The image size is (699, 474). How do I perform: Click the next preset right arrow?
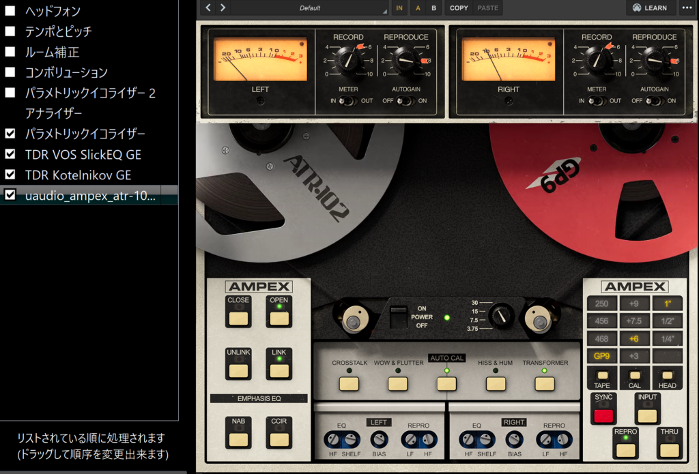pyautogui.click(x=223, y=8)
